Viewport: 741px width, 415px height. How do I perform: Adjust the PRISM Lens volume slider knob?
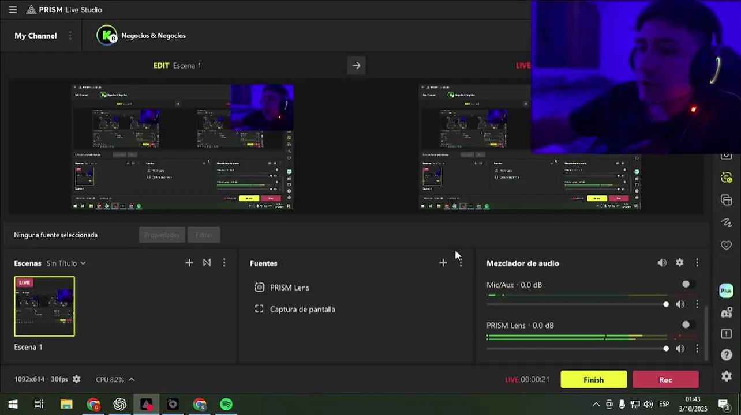tap(666, 349)
